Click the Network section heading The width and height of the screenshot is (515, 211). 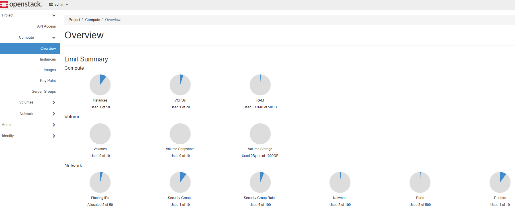[73, 166]
